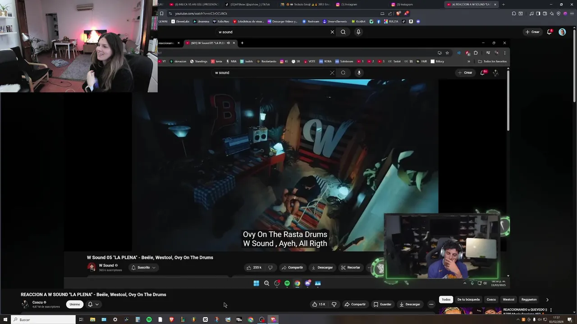This screenshot has height=324, width=577.
Task: Share the Coscu video with Compartir
Action: point(355,304)
